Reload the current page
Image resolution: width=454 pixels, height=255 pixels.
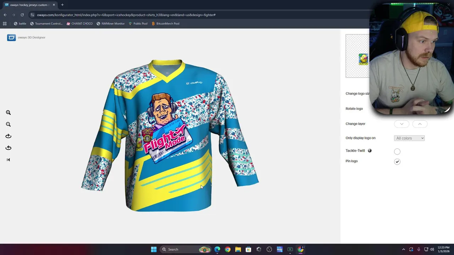click(x=22, y=15)
